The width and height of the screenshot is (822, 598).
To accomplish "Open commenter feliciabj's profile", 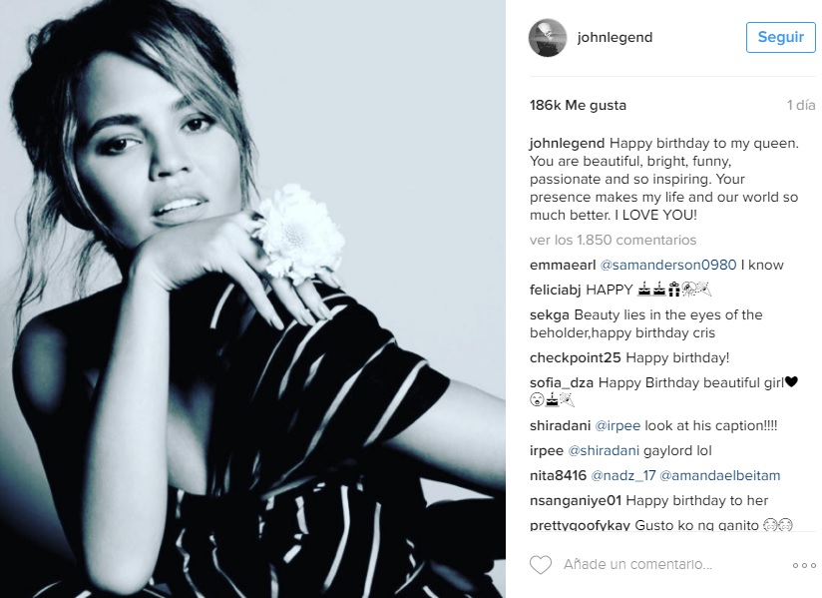I will pos(556,290).
